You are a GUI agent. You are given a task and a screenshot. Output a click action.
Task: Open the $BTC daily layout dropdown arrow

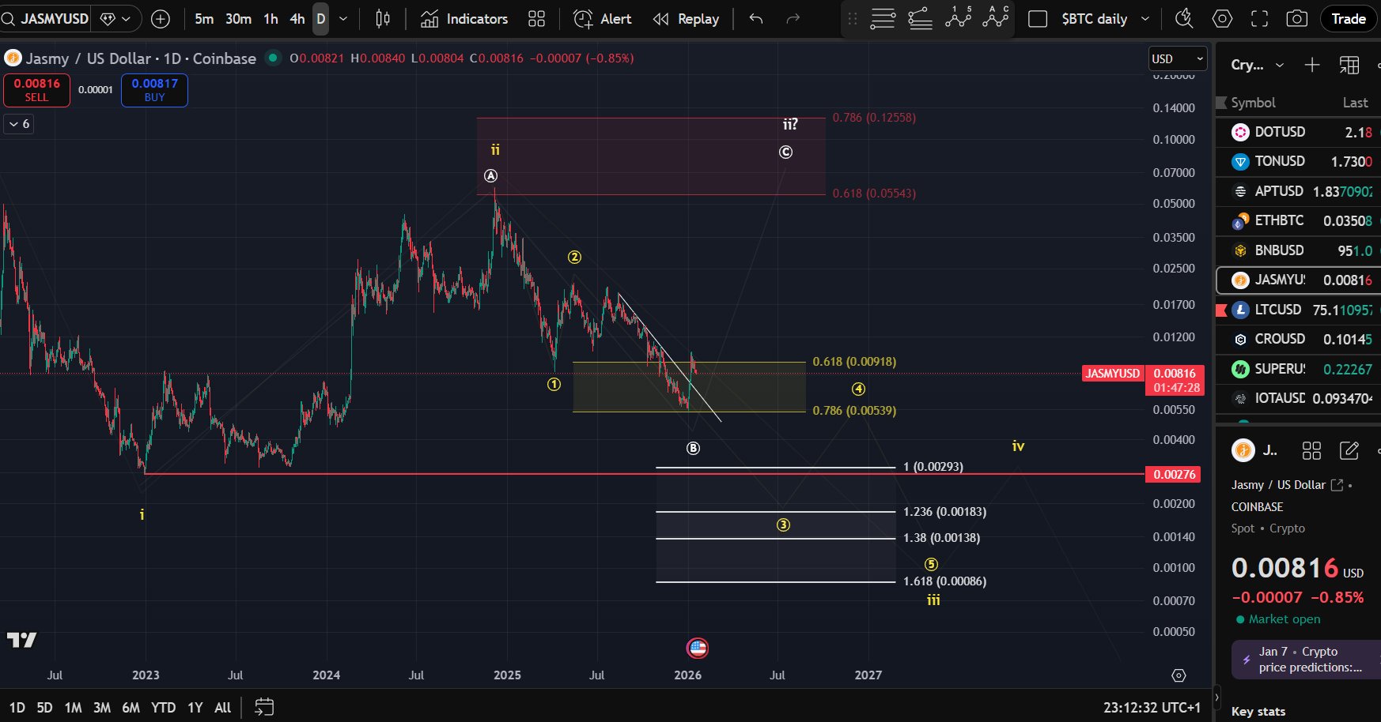click(x=1145, y=19)
